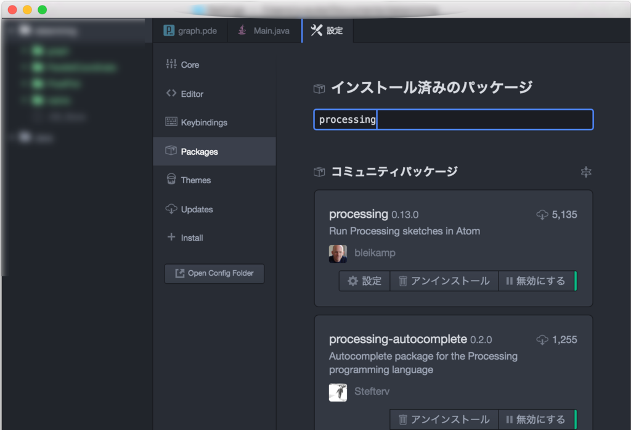This screenshot has width=631, height=430.
Task: Select the Packages section
Action: point(214,152)
